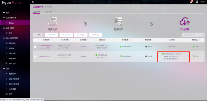Click the 'physical' host type cell
The image size is (207, 101).
(x=84, y=47)
